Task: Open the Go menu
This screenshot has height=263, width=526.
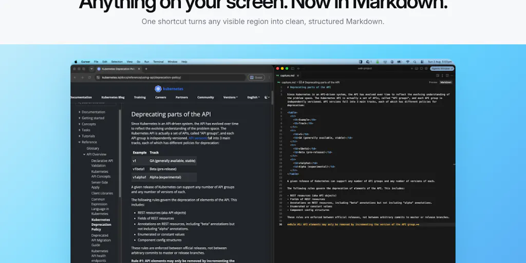Action: click(x=139, y=62)
